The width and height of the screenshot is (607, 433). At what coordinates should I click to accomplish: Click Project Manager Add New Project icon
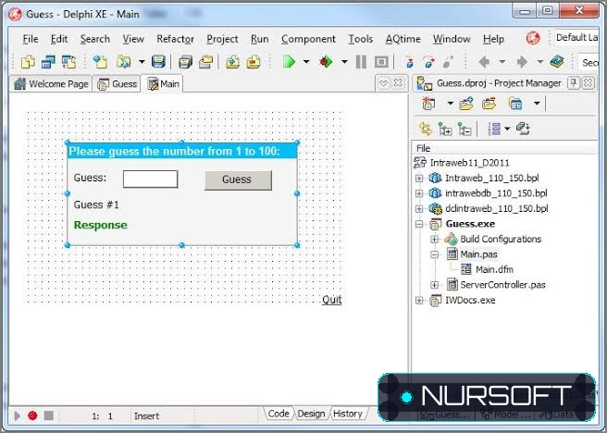pyautogui.click(x=466, y=104)
